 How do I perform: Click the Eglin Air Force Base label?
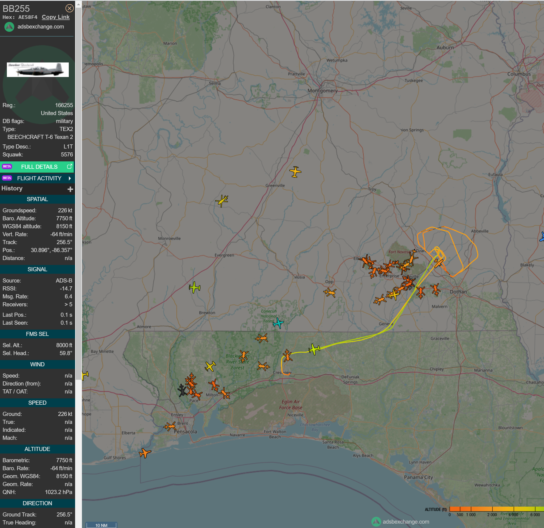pos(290,404)
